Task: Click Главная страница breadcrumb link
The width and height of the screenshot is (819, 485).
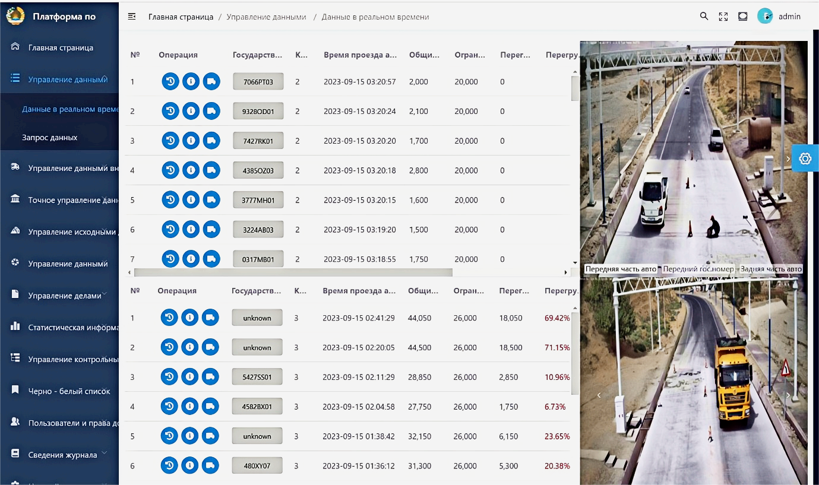Action: pos(181,17)
